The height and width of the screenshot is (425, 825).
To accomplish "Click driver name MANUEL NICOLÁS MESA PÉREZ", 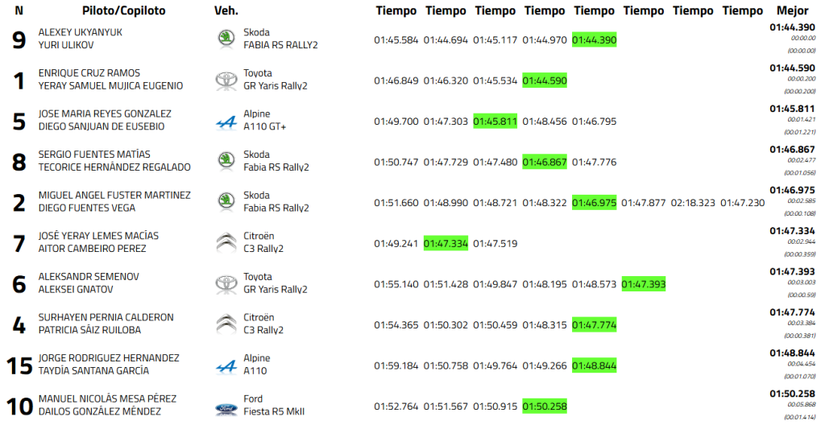I will click(107, 398).
